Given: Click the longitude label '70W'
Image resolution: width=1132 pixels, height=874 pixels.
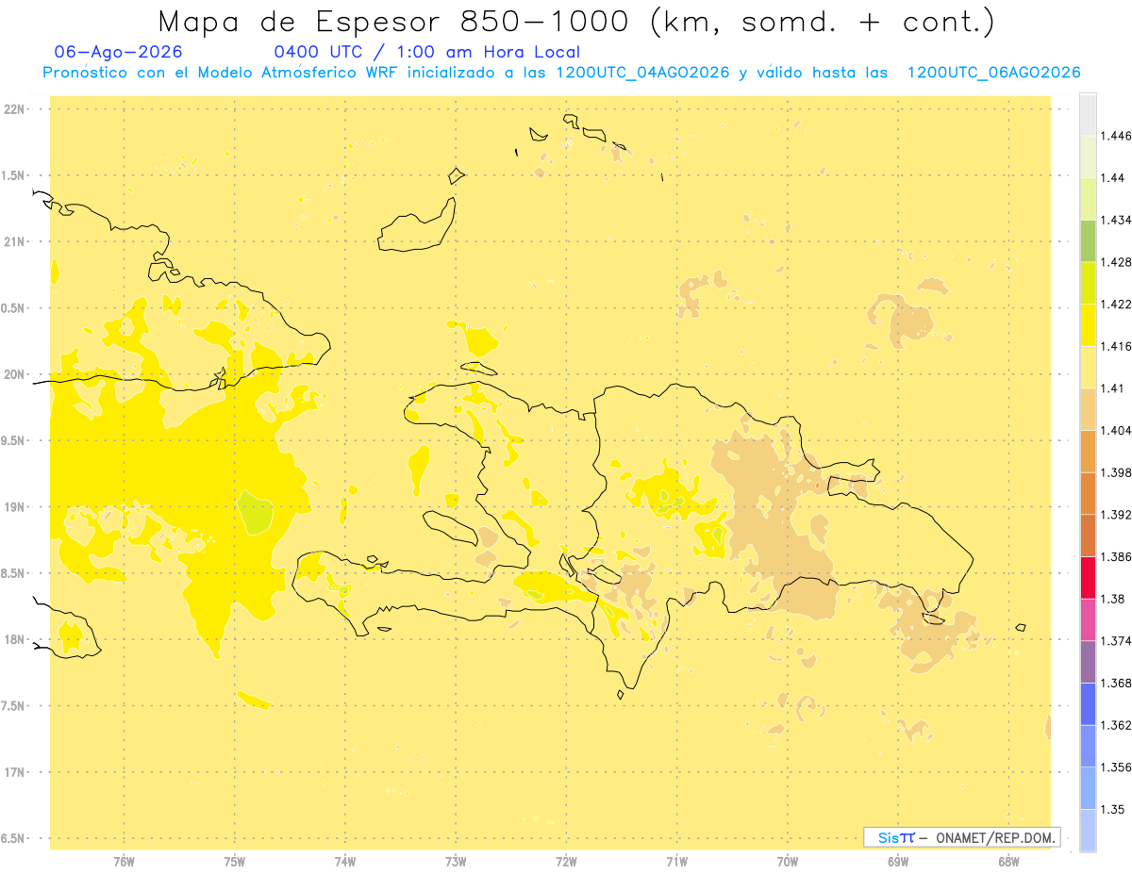Looking at the screenshot, I should [788, 862].
